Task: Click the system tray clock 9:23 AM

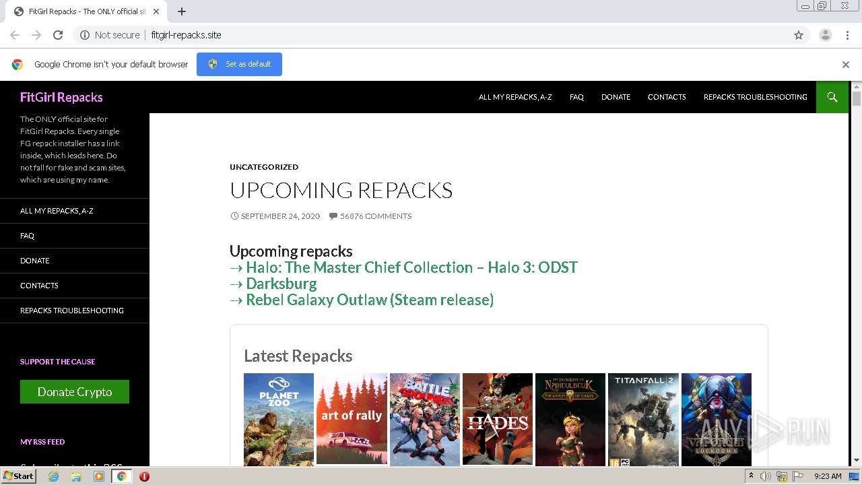Action: (828, 476)
